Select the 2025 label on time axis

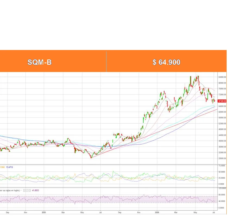[x=44, y=212]
